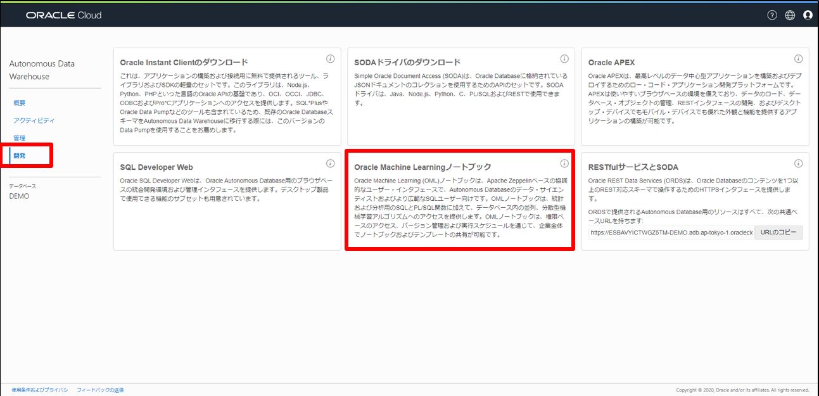
Task: Select アクティビティ in the sidebar
Action: pyautogui.click(x=34, y=120)
